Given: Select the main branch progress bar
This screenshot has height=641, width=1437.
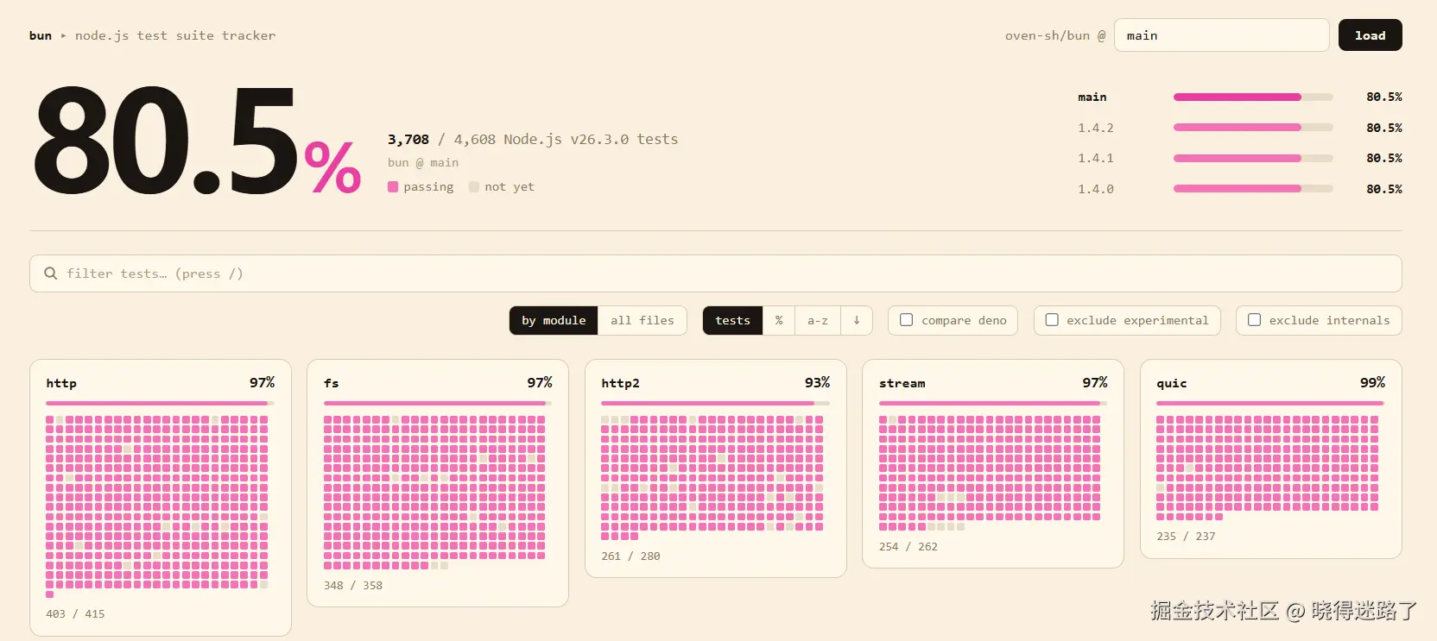Looking at the screenshot, I should pos(1253,97).
